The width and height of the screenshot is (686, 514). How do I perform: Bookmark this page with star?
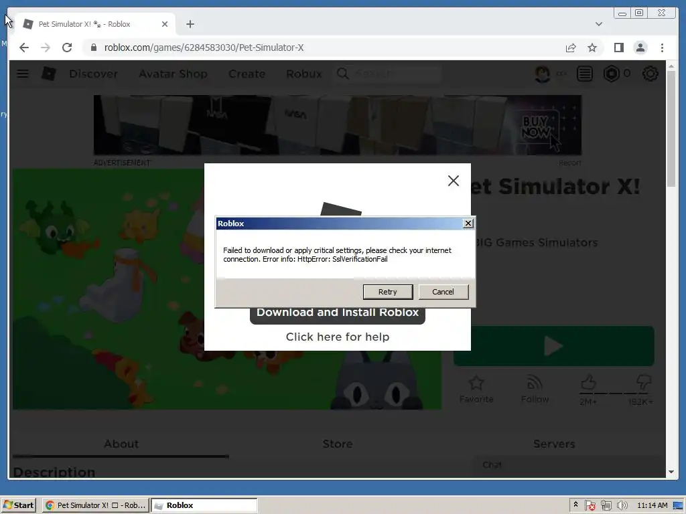point(592,48)
